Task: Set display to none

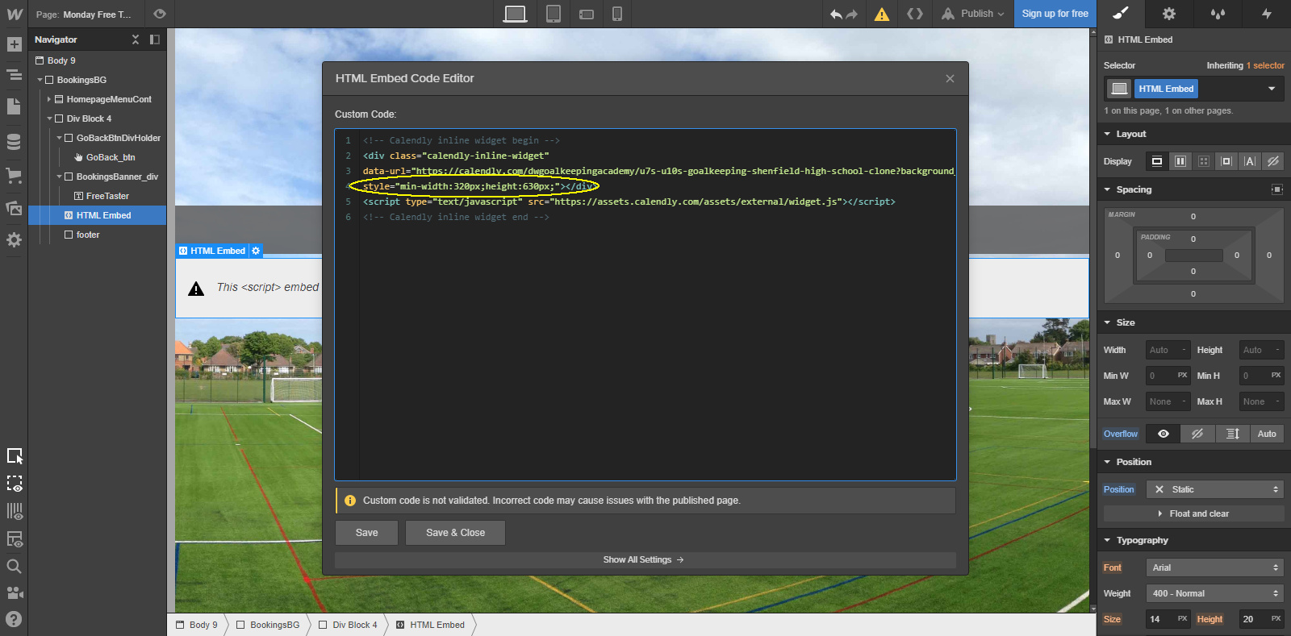Action: click(x=1273, y=161)
